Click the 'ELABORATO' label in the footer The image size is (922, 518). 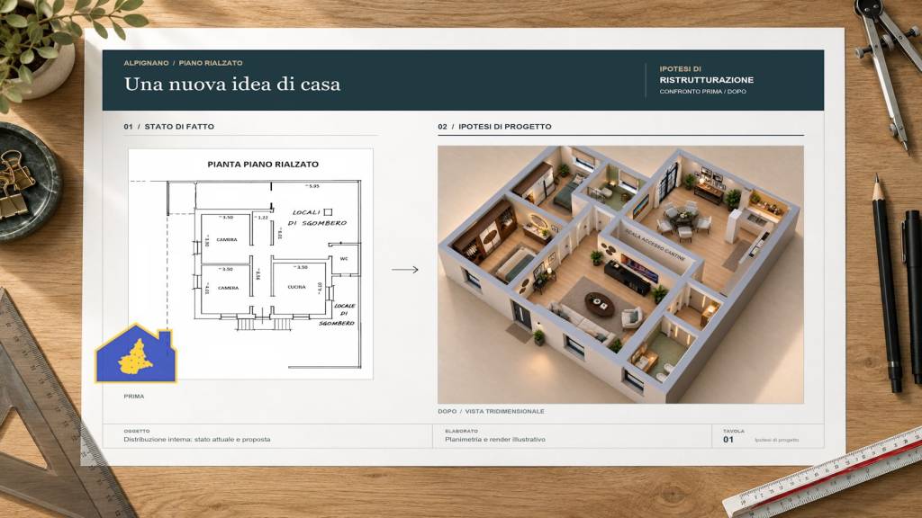coord(462,431)
